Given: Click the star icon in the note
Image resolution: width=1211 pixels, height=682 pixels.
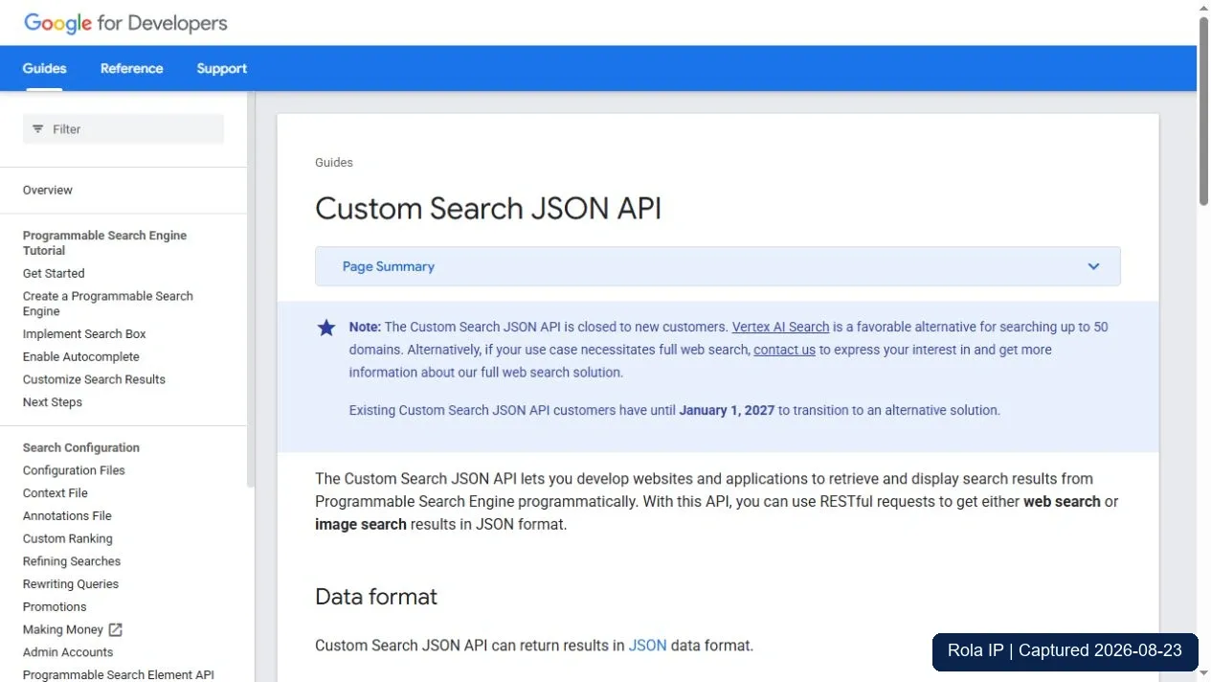Looking at the screenshot, I should [x=326, y=328].
